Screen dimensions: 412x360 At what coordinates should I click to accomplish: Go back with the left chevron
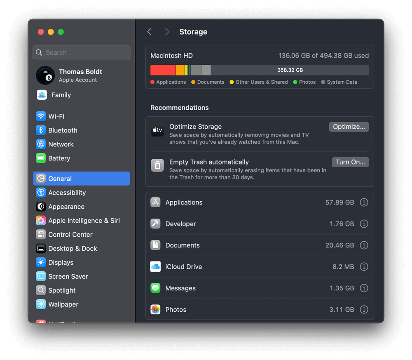149,32
